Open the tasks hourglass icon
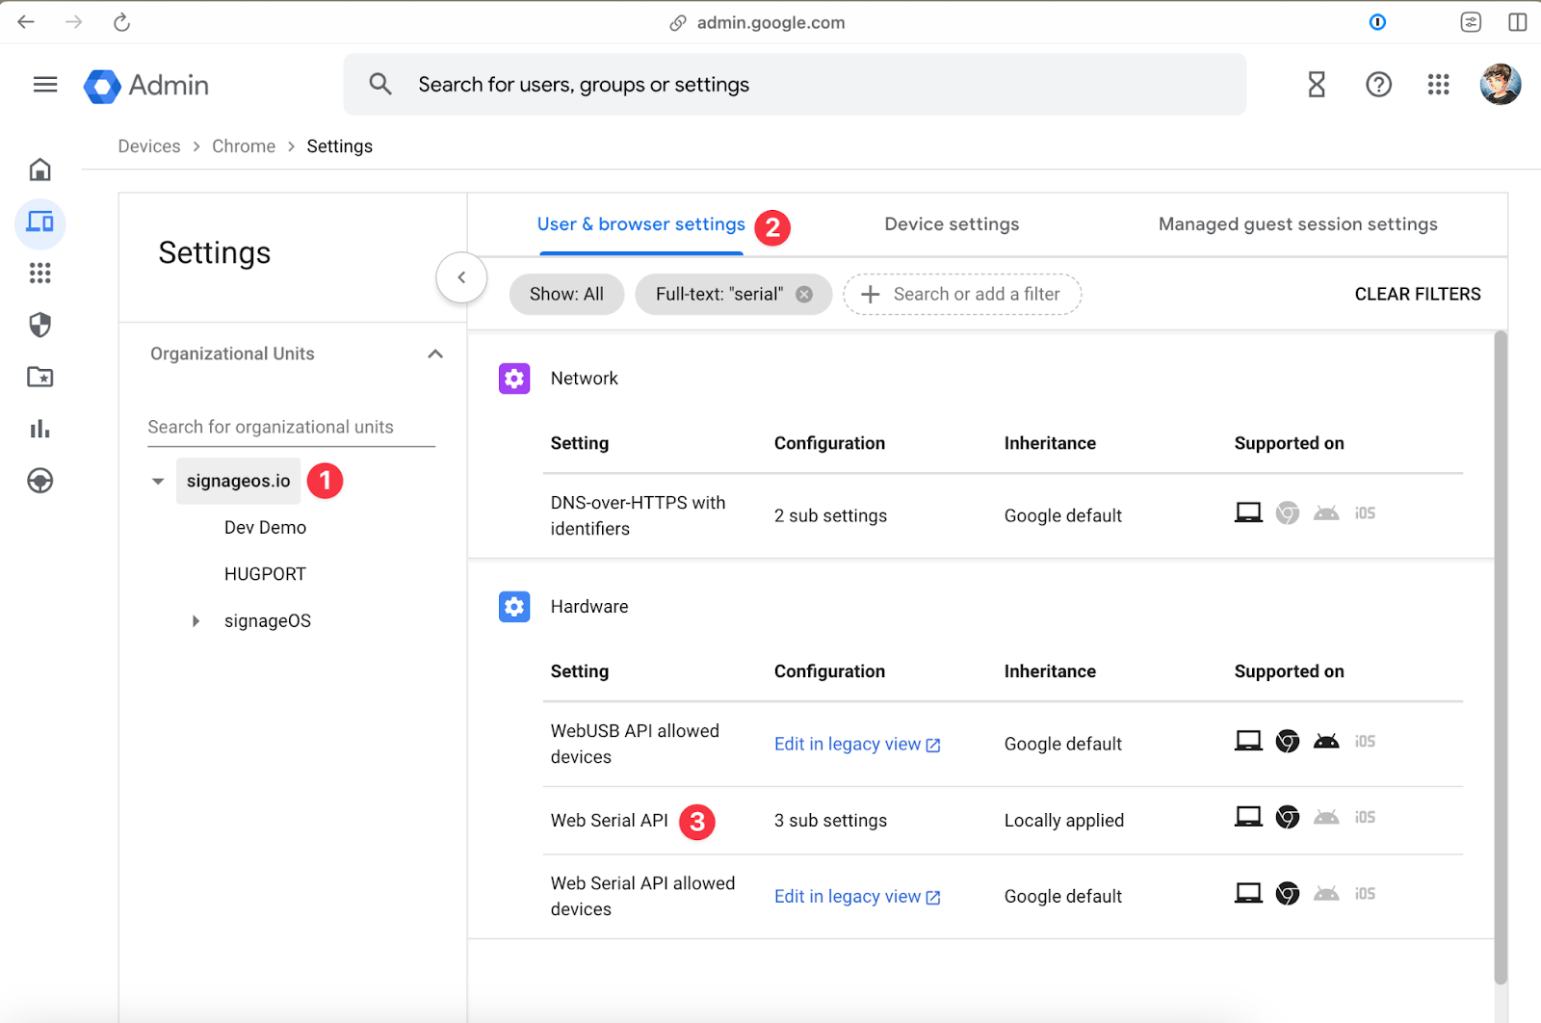 pyautogui.click(x=1317, y=85)
